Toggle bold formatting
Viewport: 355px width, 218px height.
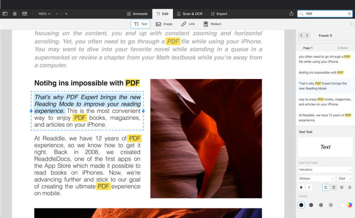pos(301,187)
